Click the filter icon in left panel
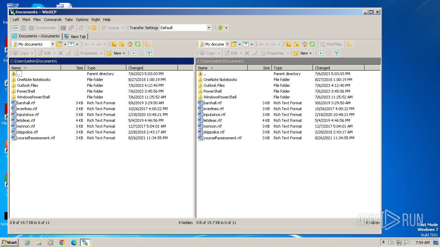The height and width of the screenshot is (247, 440). click(x=71, y=44)
